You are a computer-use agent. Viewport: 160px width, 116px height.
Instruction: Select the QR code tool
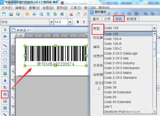point(5,108)
